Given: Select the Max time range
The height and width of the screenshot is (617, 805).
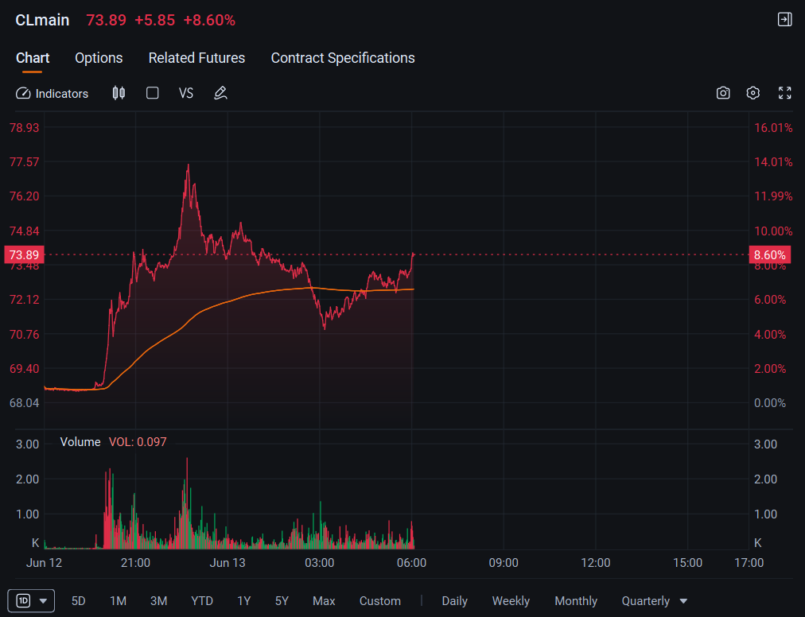Looking at the screenshot, I should (324, 601).
